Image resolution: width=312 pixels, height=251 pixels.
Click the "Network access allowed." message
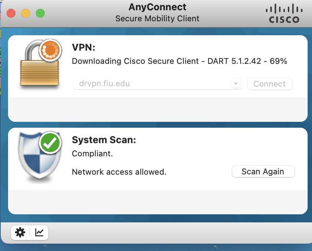click(x=119, y=172)
